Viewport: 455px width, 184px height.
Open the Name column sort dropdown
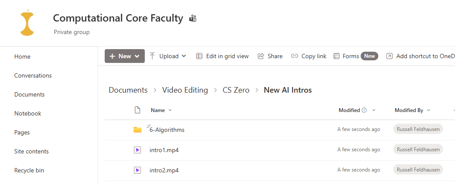[170, 110]
